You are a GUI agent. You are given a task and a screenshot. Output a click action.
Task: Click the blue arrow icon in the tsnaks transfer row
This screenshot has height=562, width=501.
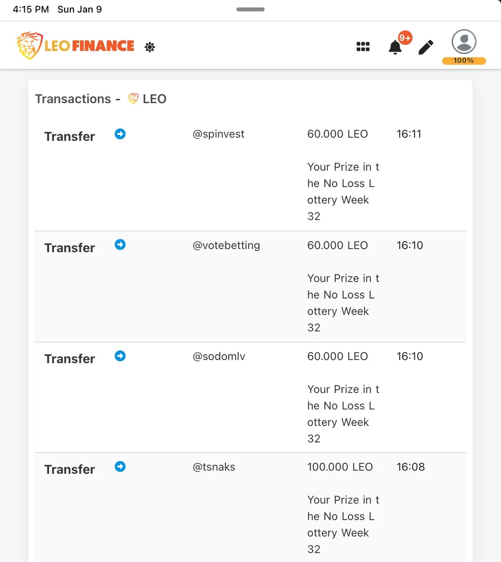(120, 466)
